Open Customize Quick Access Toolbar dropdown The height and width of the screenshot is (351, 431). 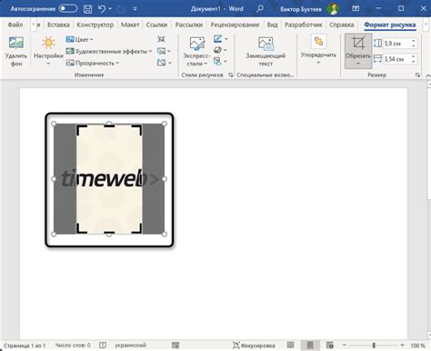[x=135, y=9]
